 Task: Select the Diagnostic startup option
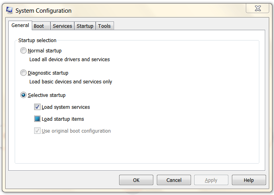pyautogui.click(x=24, y=73)
